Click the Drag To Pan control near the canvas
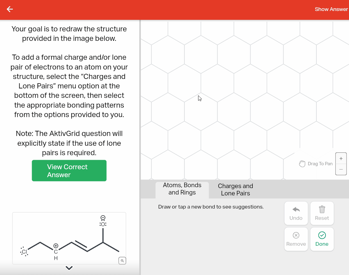Image resolution: width=349 pixels, height=275 pixels. 316,164
